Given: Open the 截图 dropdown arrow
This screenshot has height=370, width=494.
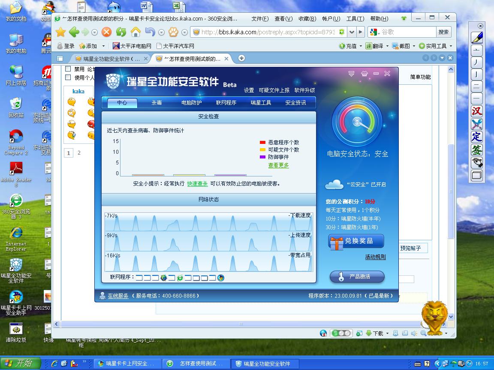Looking at the screenshot, I should 414,46.
